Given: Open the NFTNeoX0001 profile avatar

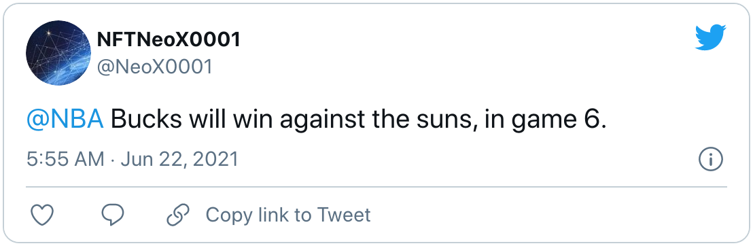Looking at the screenshot, I should pyautogui.click(x=58, y=53).
